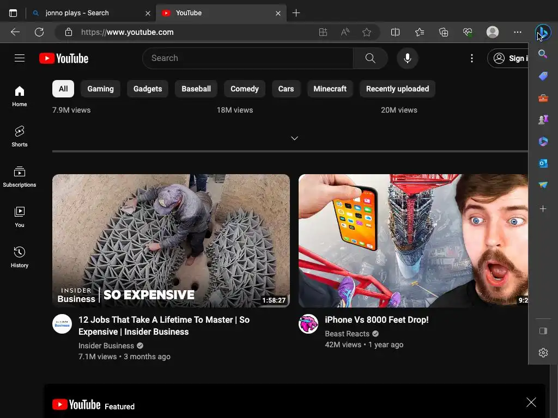
Task: Toggle the sidebar visibility icon
Action: (x=543, y=331)
